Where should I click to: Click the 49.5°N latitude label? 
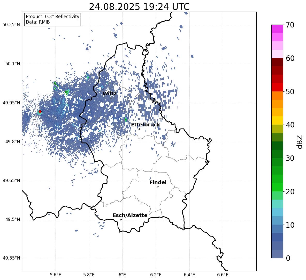click(x=12, y=219)
